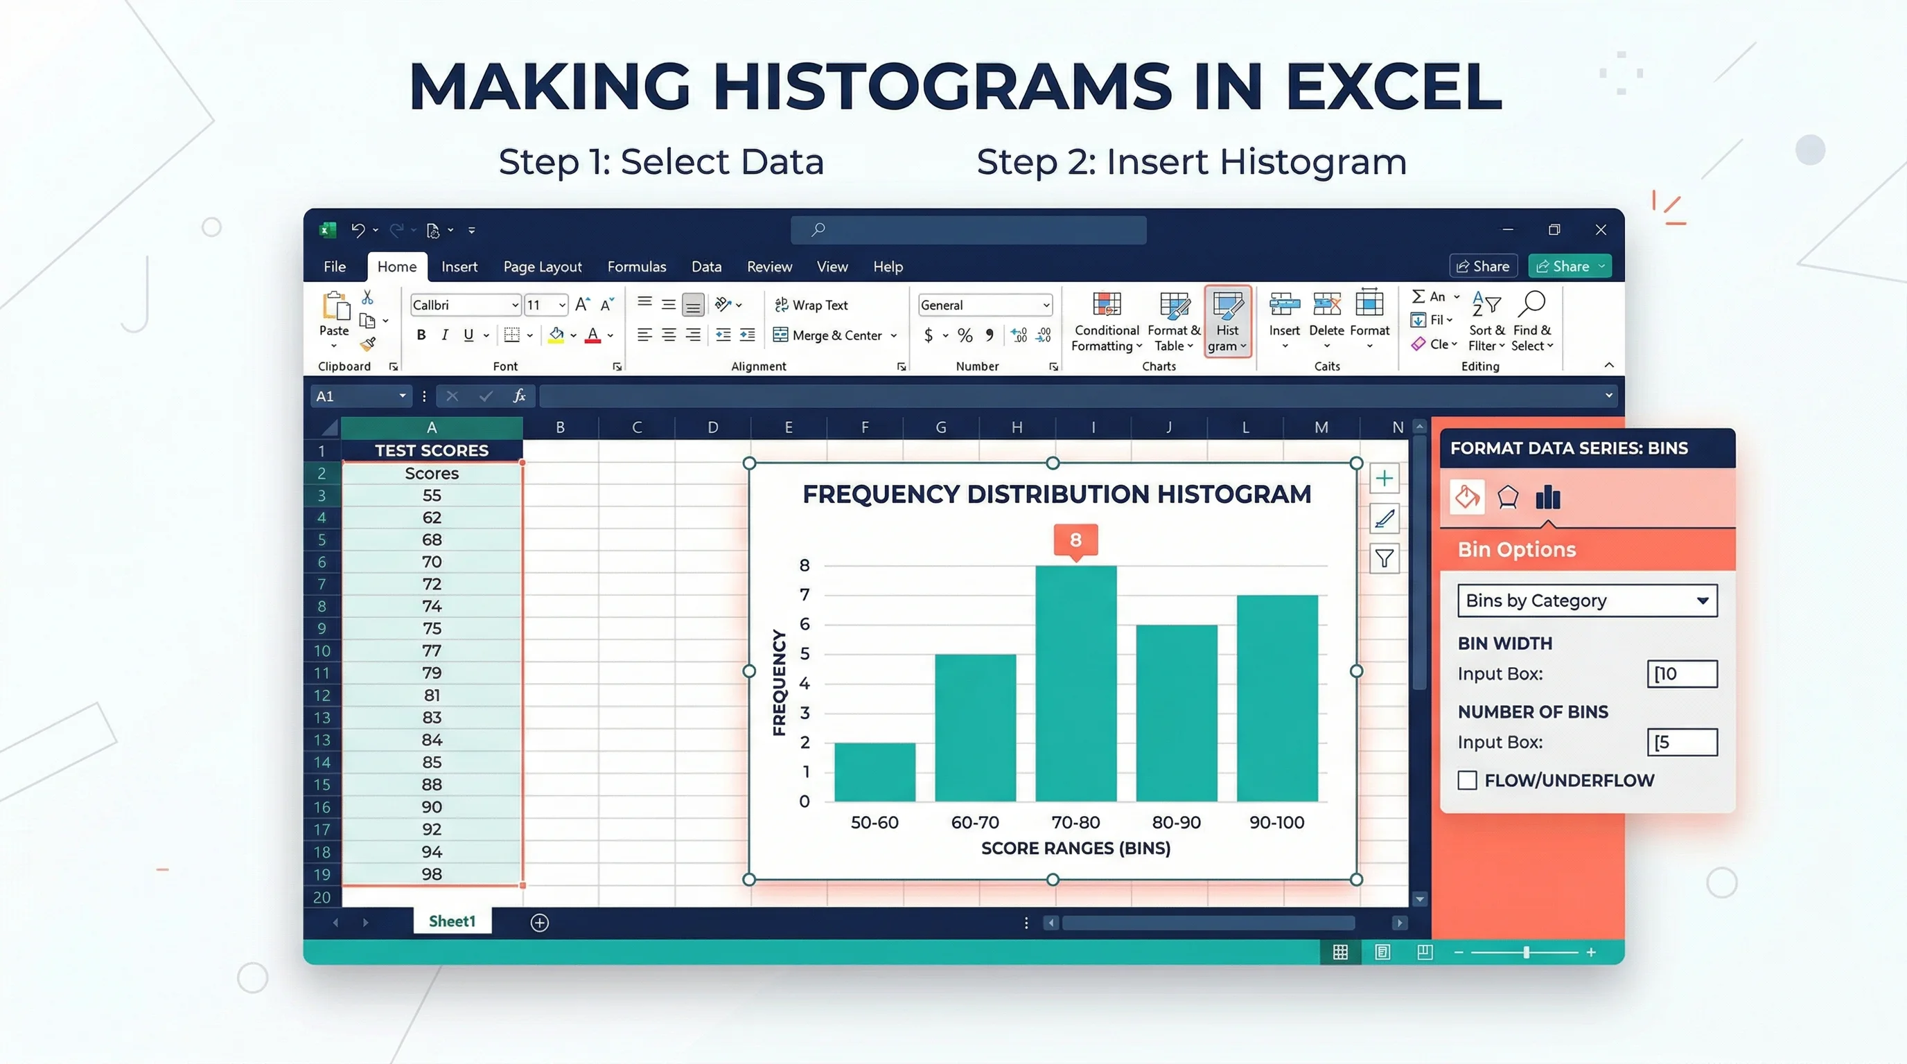
Task: Click the Share button
Action: (x=1483, y=265)
